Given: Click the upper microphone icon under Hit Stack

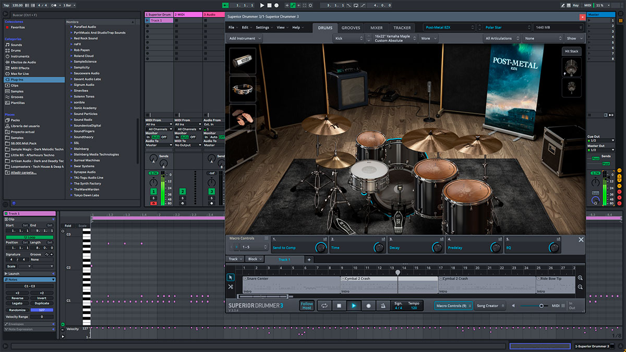Looking at the screenshot, I should tap(572, 67).
